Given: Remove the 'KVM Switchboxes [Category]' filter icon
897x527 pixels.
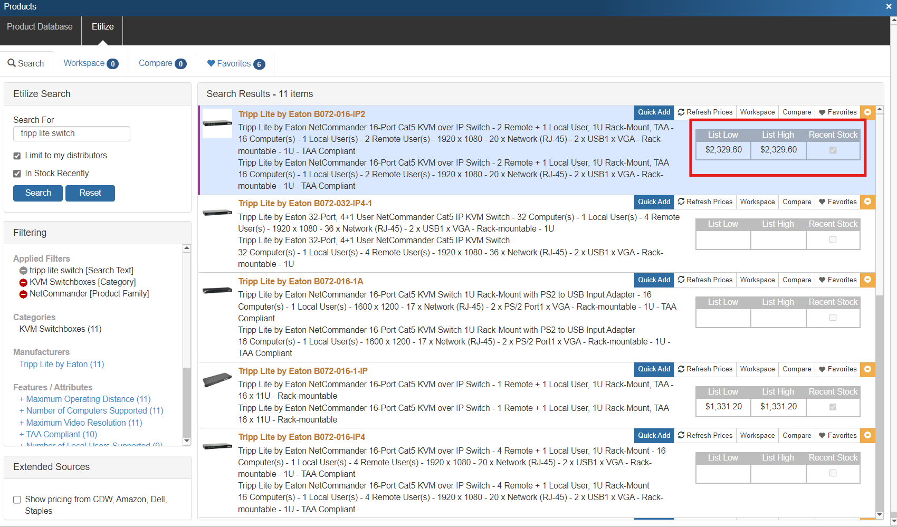Looking at the screenshot, I should coord(23,283).
